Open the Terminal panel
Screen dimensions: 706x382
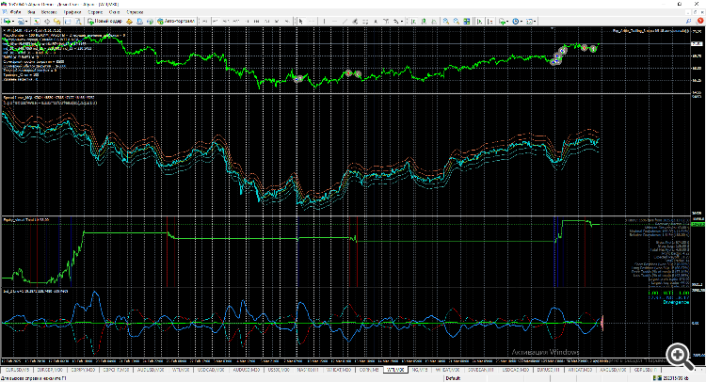click(68, 21)
